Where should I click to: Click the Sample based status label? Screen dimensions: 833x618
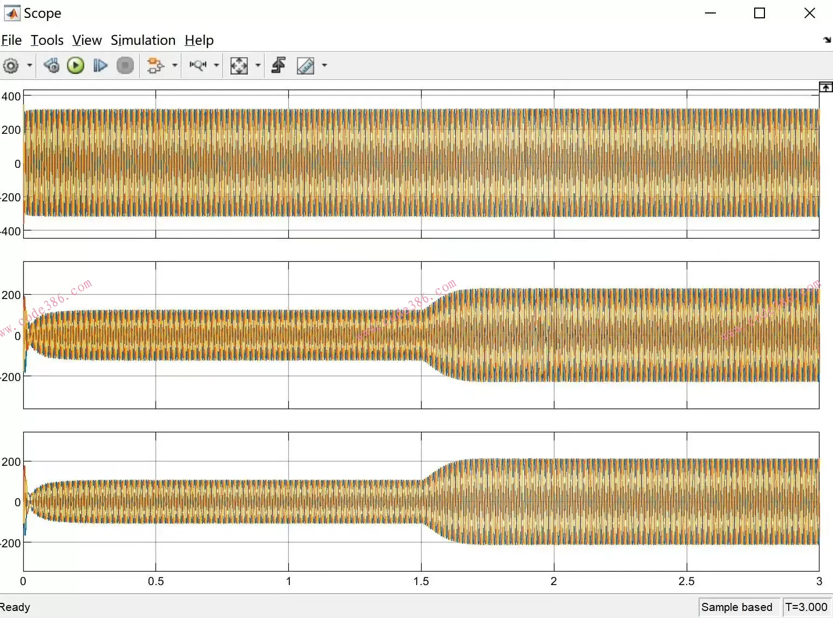(736, 607)
